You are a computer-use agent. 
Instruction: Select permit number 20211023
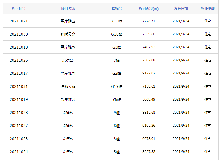[x=19, y=139]
